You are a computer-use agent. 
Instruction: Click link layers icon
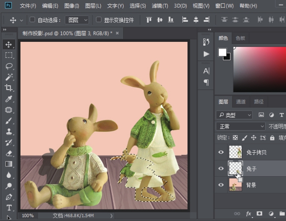pos(237,213)
